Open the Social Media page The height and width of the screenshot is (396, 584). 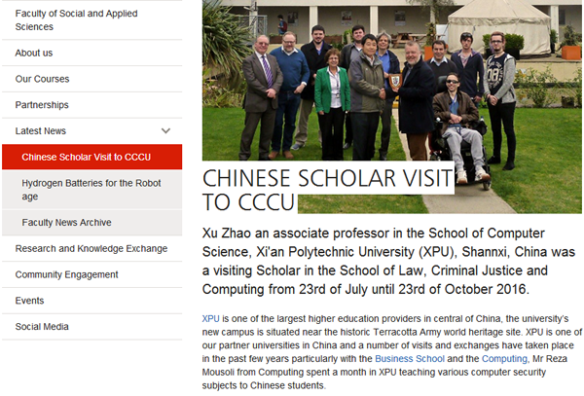(42, 327)
